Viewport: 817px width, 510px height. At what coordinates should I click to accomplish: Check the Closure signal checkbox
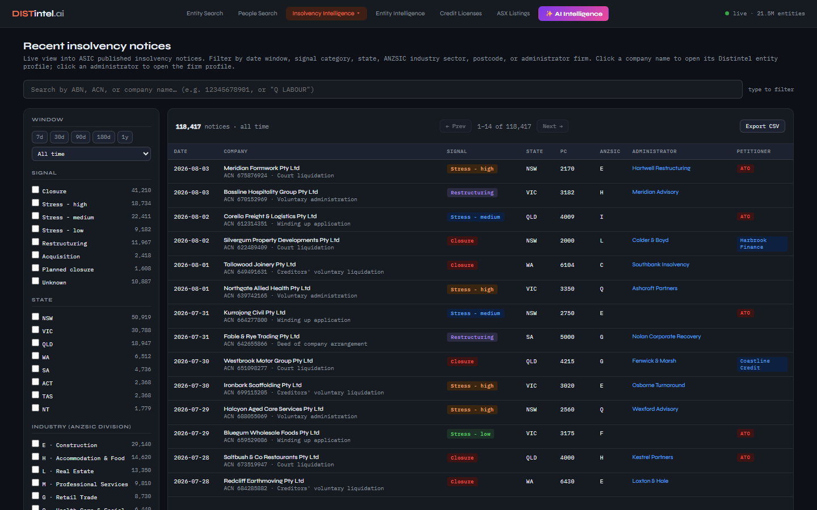tap(36, 190)
